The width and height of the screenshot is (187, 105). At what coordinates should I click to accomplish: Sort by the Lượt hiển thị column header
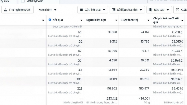coord(129,20)
